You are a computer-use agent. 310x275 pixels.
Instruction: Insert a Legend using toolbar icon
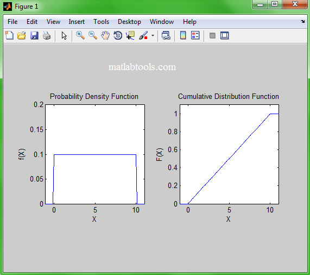[195, 36]
